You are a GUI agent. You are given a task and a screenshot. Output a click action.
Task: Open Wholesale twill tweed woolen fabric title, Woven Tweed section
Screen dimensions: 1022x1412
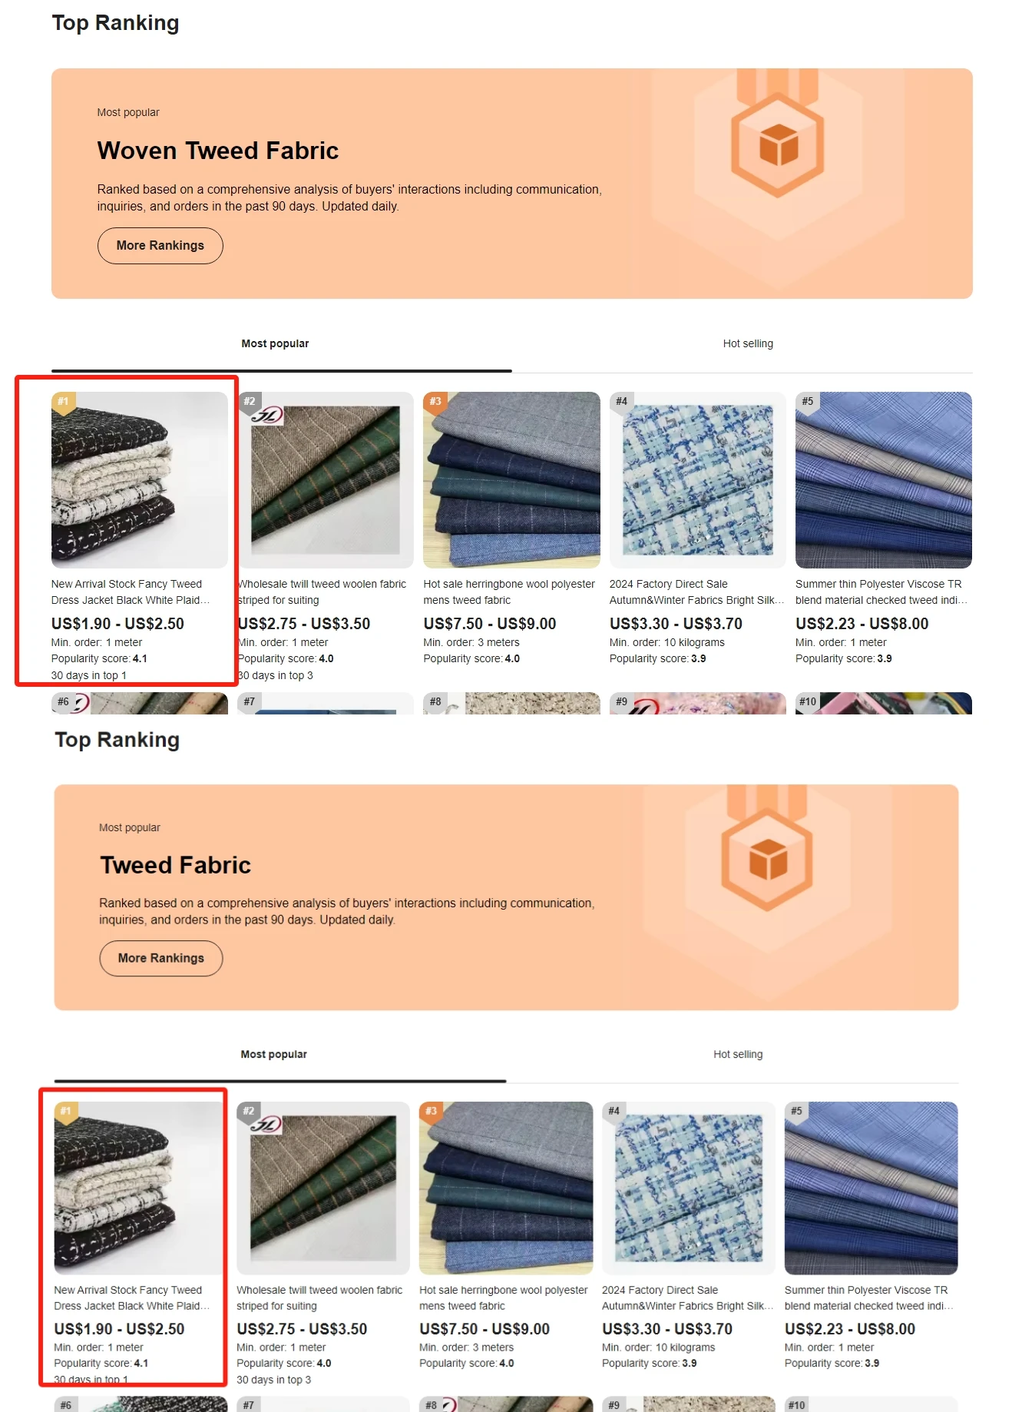tap(322, 592)
